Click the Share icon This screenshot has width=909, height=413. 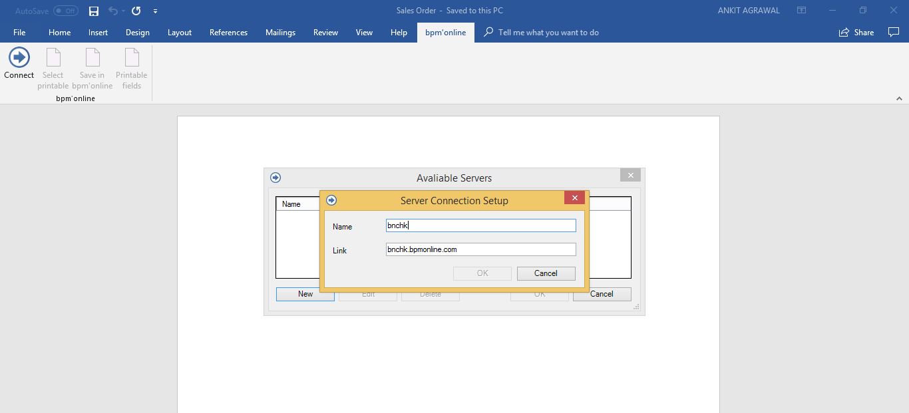pos(856,32)
